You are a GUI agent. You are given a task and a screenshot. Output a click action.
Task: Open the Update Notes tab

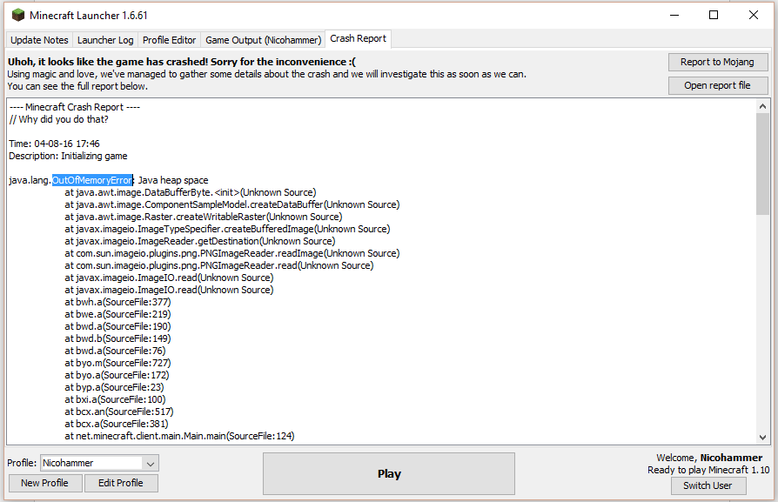[x=39, y=40]
